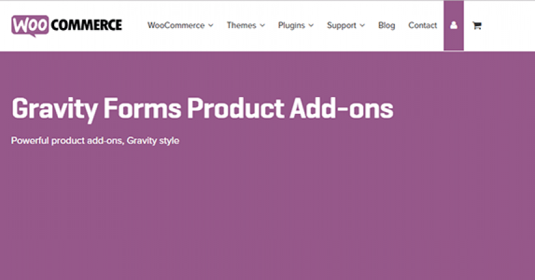
Task: Go to the WooCommerce logo home
Action: (x=67, y=26)
